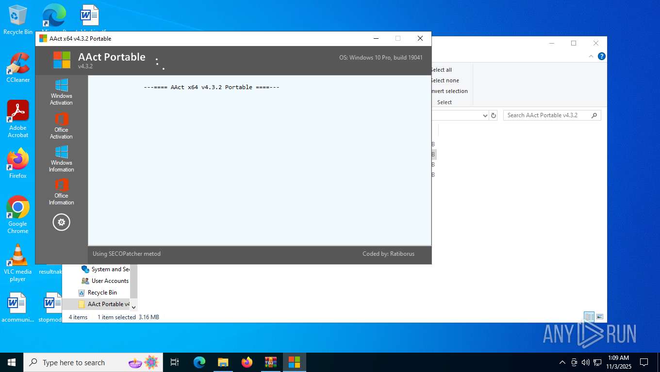660x372 pixels.
Task: Refresh the Explorer folder view
Action: click(494, 115)
